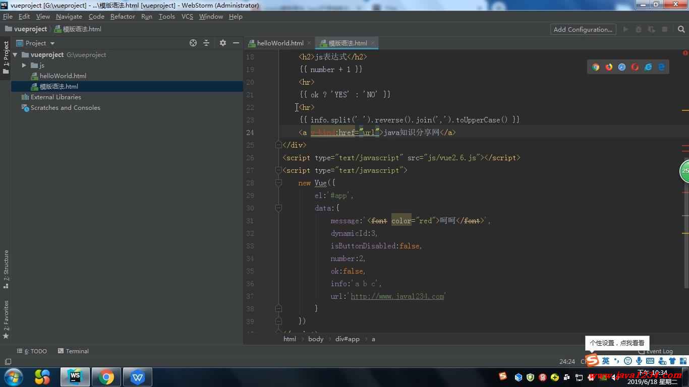Toggle the 7: Structure tool window
This screenshot has height=387, width=689.
(6, 269)
